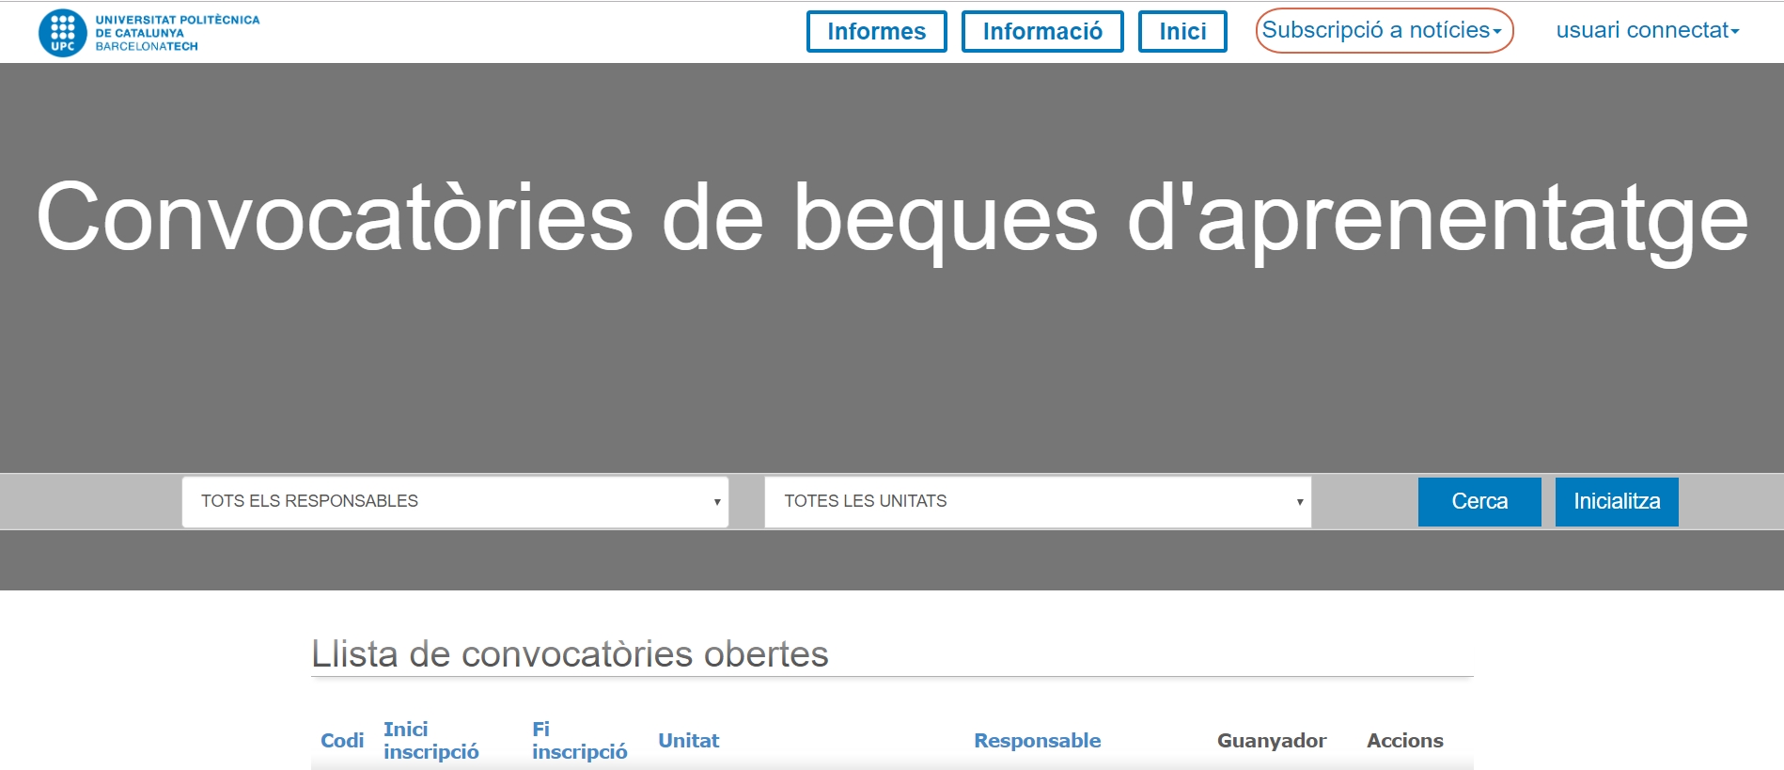The width and height of the screenshot is (1784, 770).
Task: Open the Informes page
Action: click(876, 32)
